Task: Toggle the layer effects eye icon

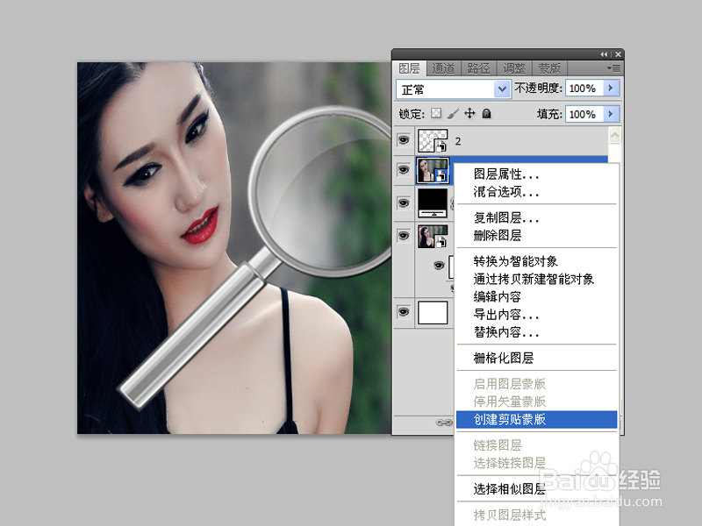Action: click(x=439, y=266)
